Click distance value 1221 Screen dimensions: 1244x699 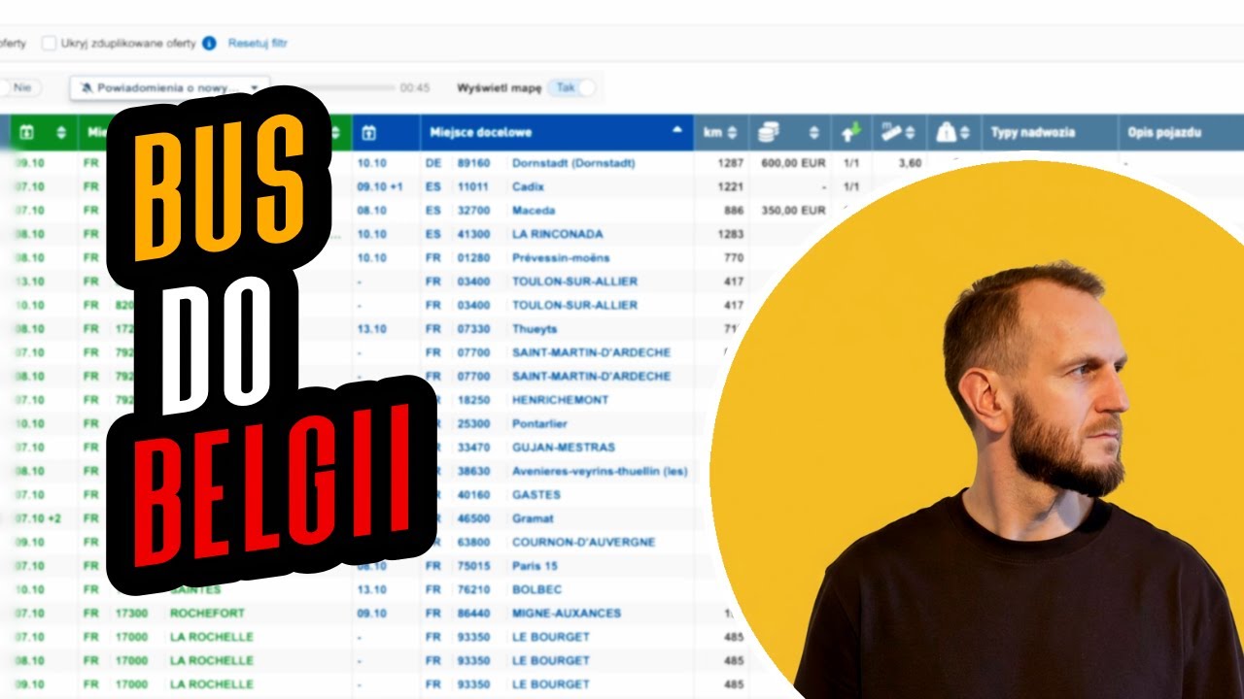pyautogui.click(x=731, y=186)
